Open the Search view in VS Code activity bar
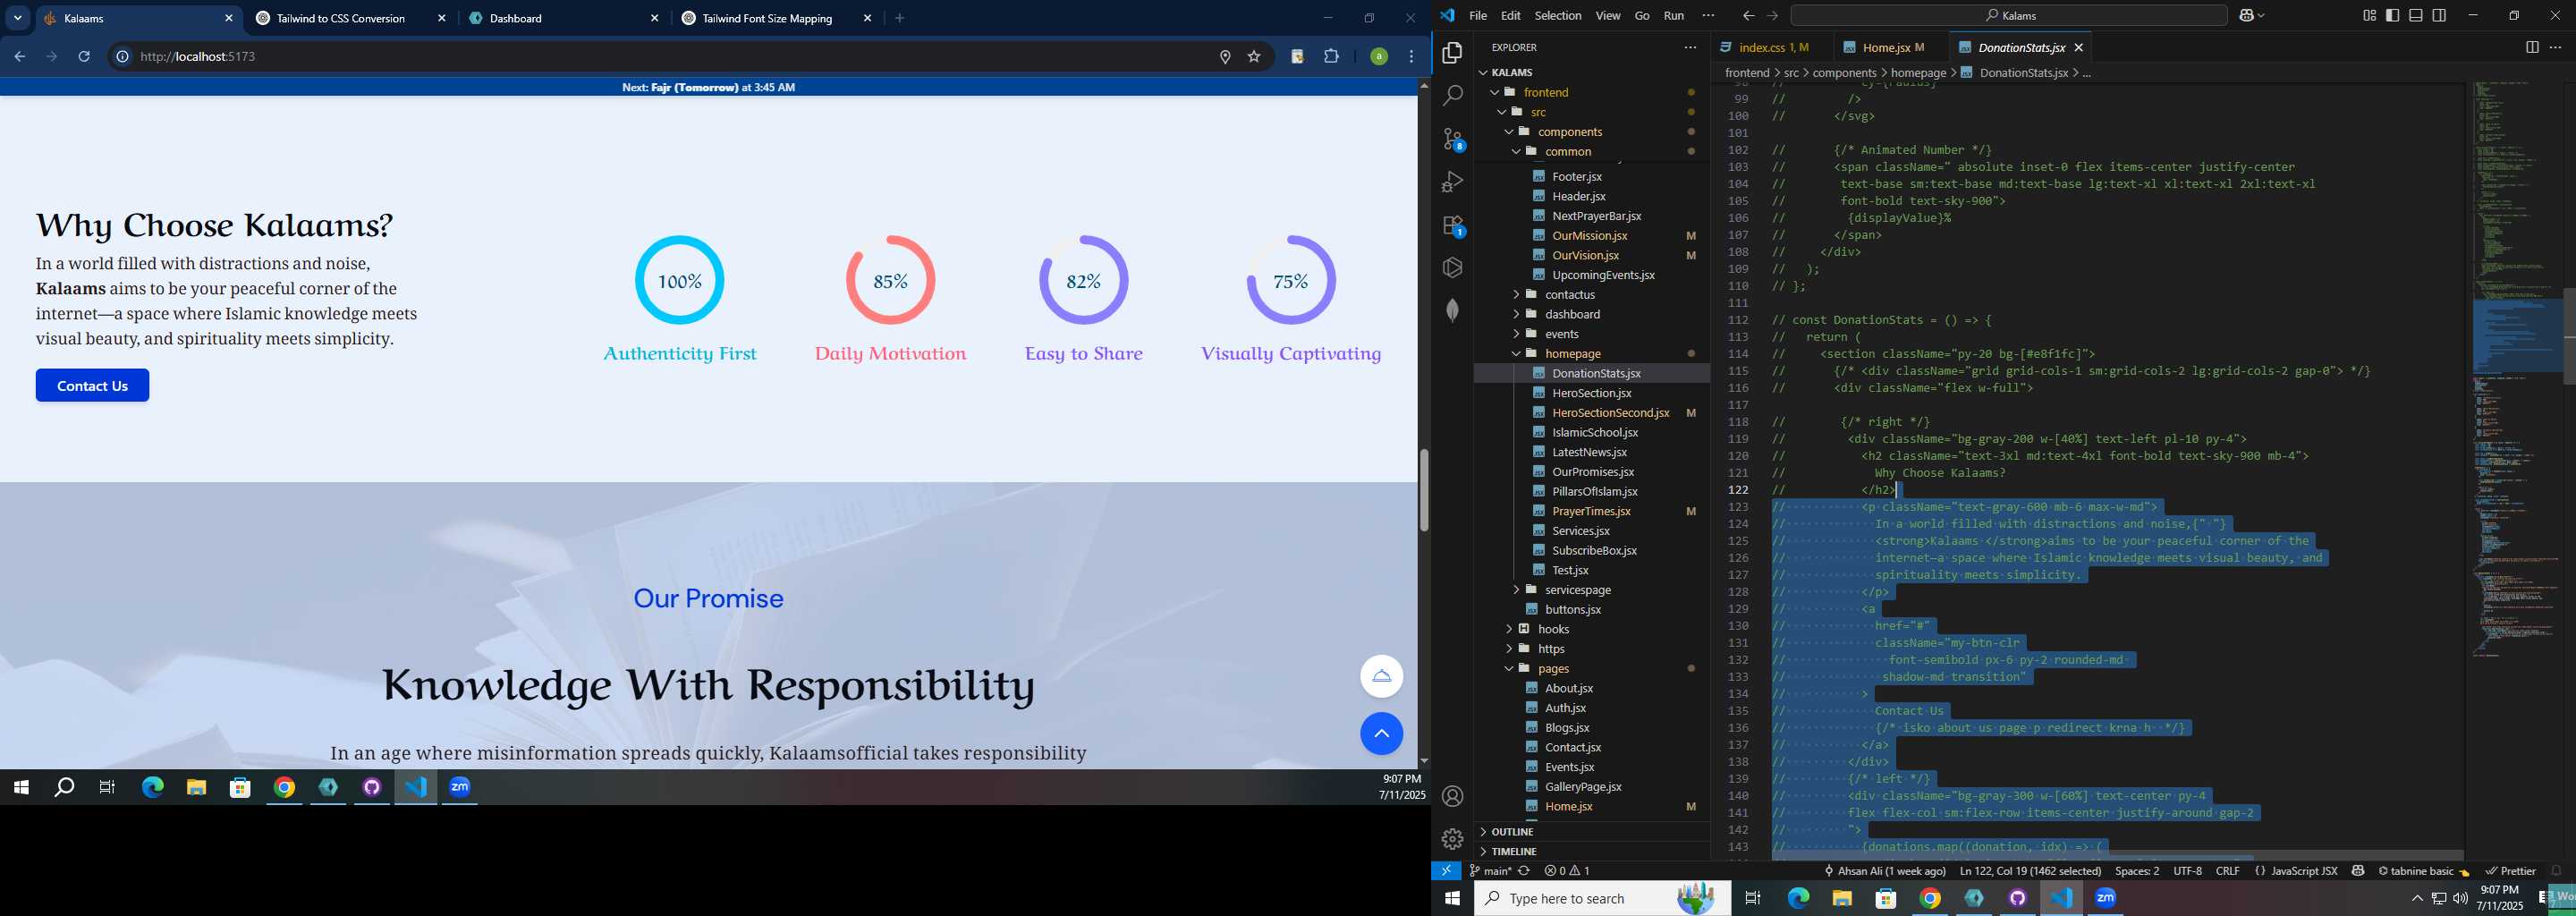 (1452, 95)
